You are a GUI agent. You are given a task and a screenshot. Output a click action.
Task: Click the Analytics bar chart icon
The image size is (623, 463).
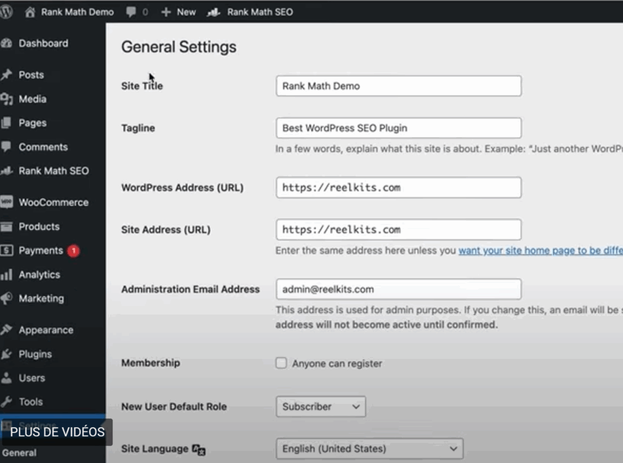pyautogui.click(x=6, y=274)
